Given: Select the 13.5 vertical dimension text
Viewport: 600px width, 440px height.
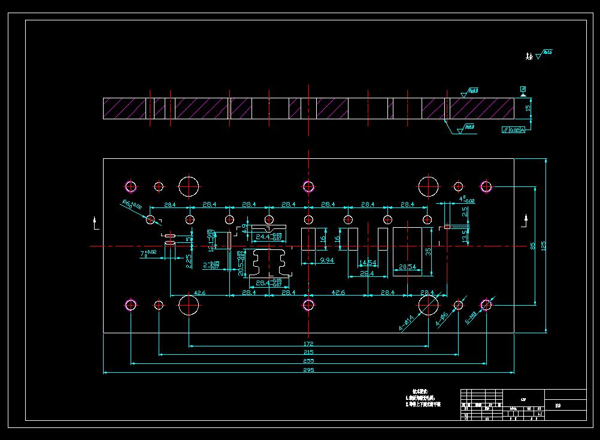Looking at the screenshot, I should pyautogui.click(x=465, y=236).
